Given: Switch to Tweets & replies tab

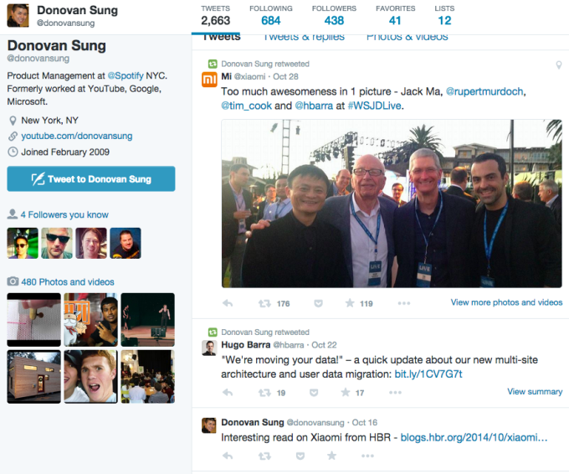Looking at the screenshot, I should [304, 37].
